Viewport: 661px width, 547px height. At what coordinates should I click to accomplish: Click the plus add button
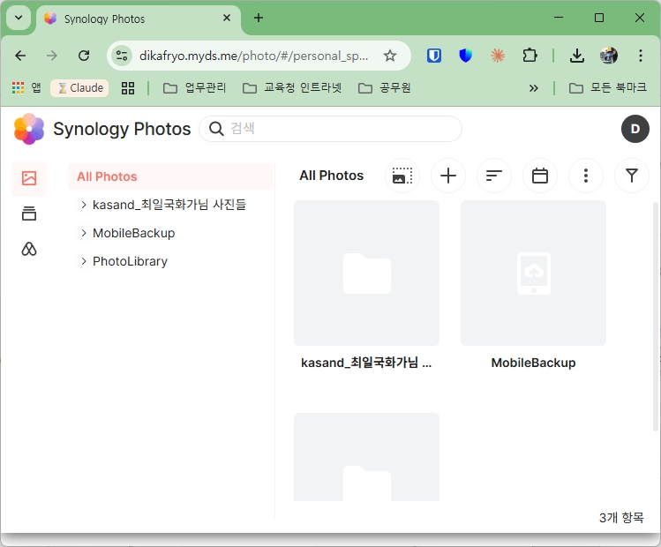click(x=448, y=176)
